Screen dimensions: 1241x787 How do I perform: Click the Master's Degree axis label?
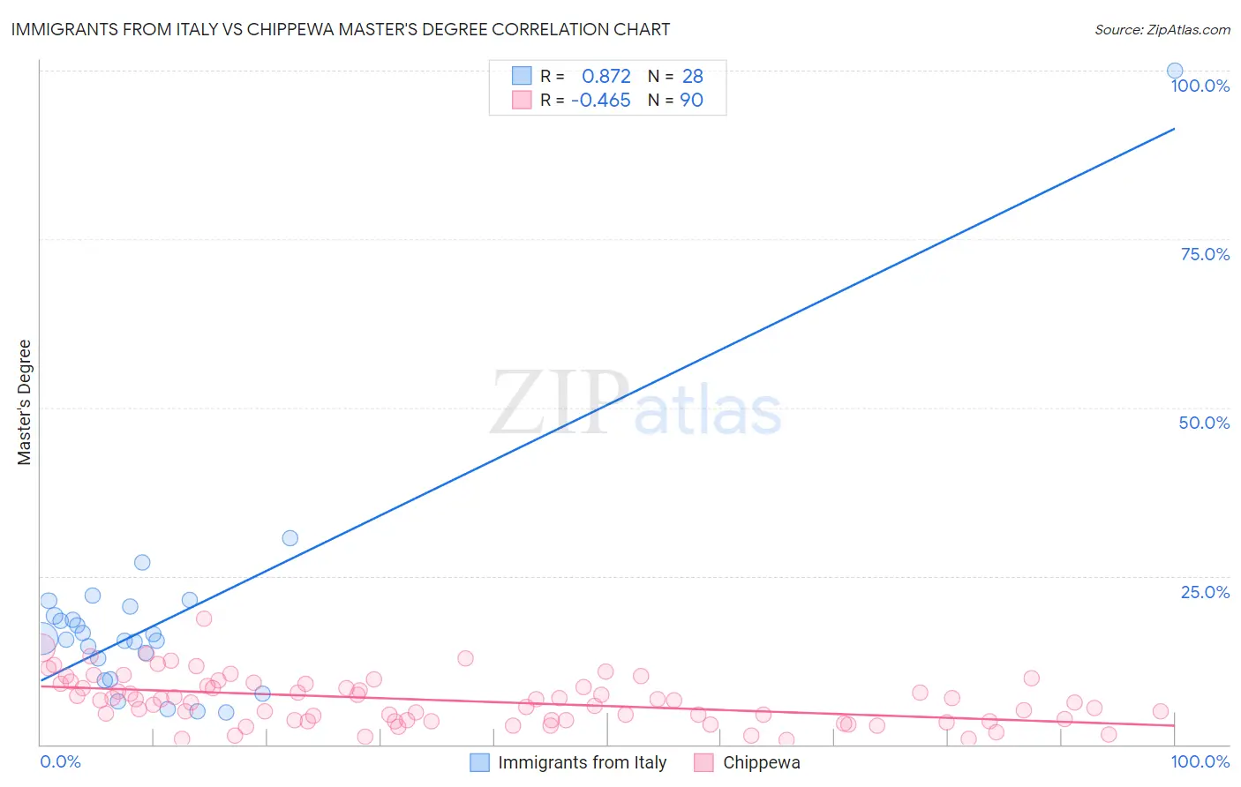[x=24, y=402]
